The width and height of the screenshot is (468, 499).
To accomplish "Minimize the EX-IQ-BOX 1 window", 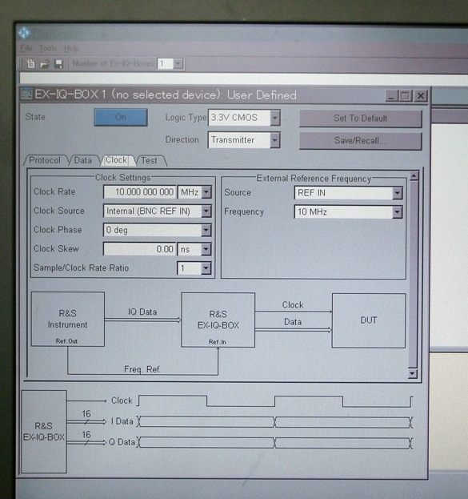I will [391, 96].
